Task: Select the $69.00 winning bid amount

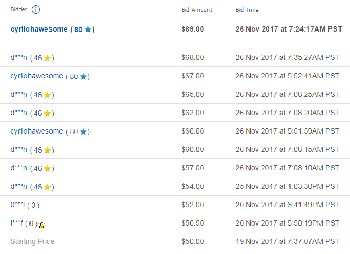Action: tap(193, 29)
